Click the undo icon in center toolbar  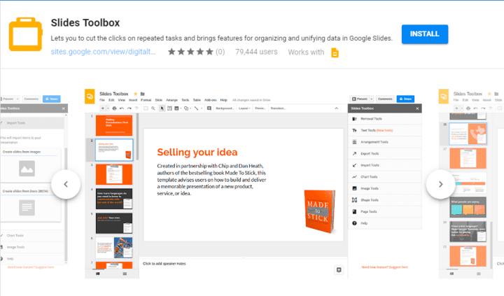[x=122, y=108]
